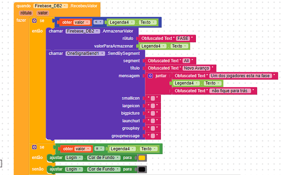Open the less-than operator dropdown
This screenshot has width=284, height=175.
(98, 22)
